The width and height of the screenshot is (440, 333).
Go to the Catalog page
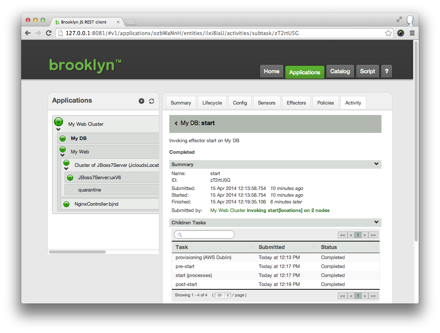click(x=340, y=71)
